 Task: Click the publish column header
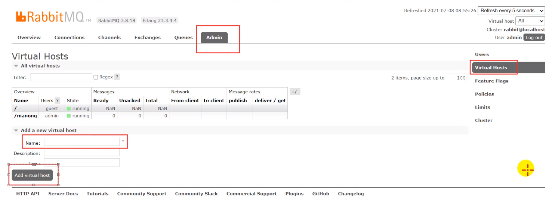pyautogui.click(x=238, y=100)
